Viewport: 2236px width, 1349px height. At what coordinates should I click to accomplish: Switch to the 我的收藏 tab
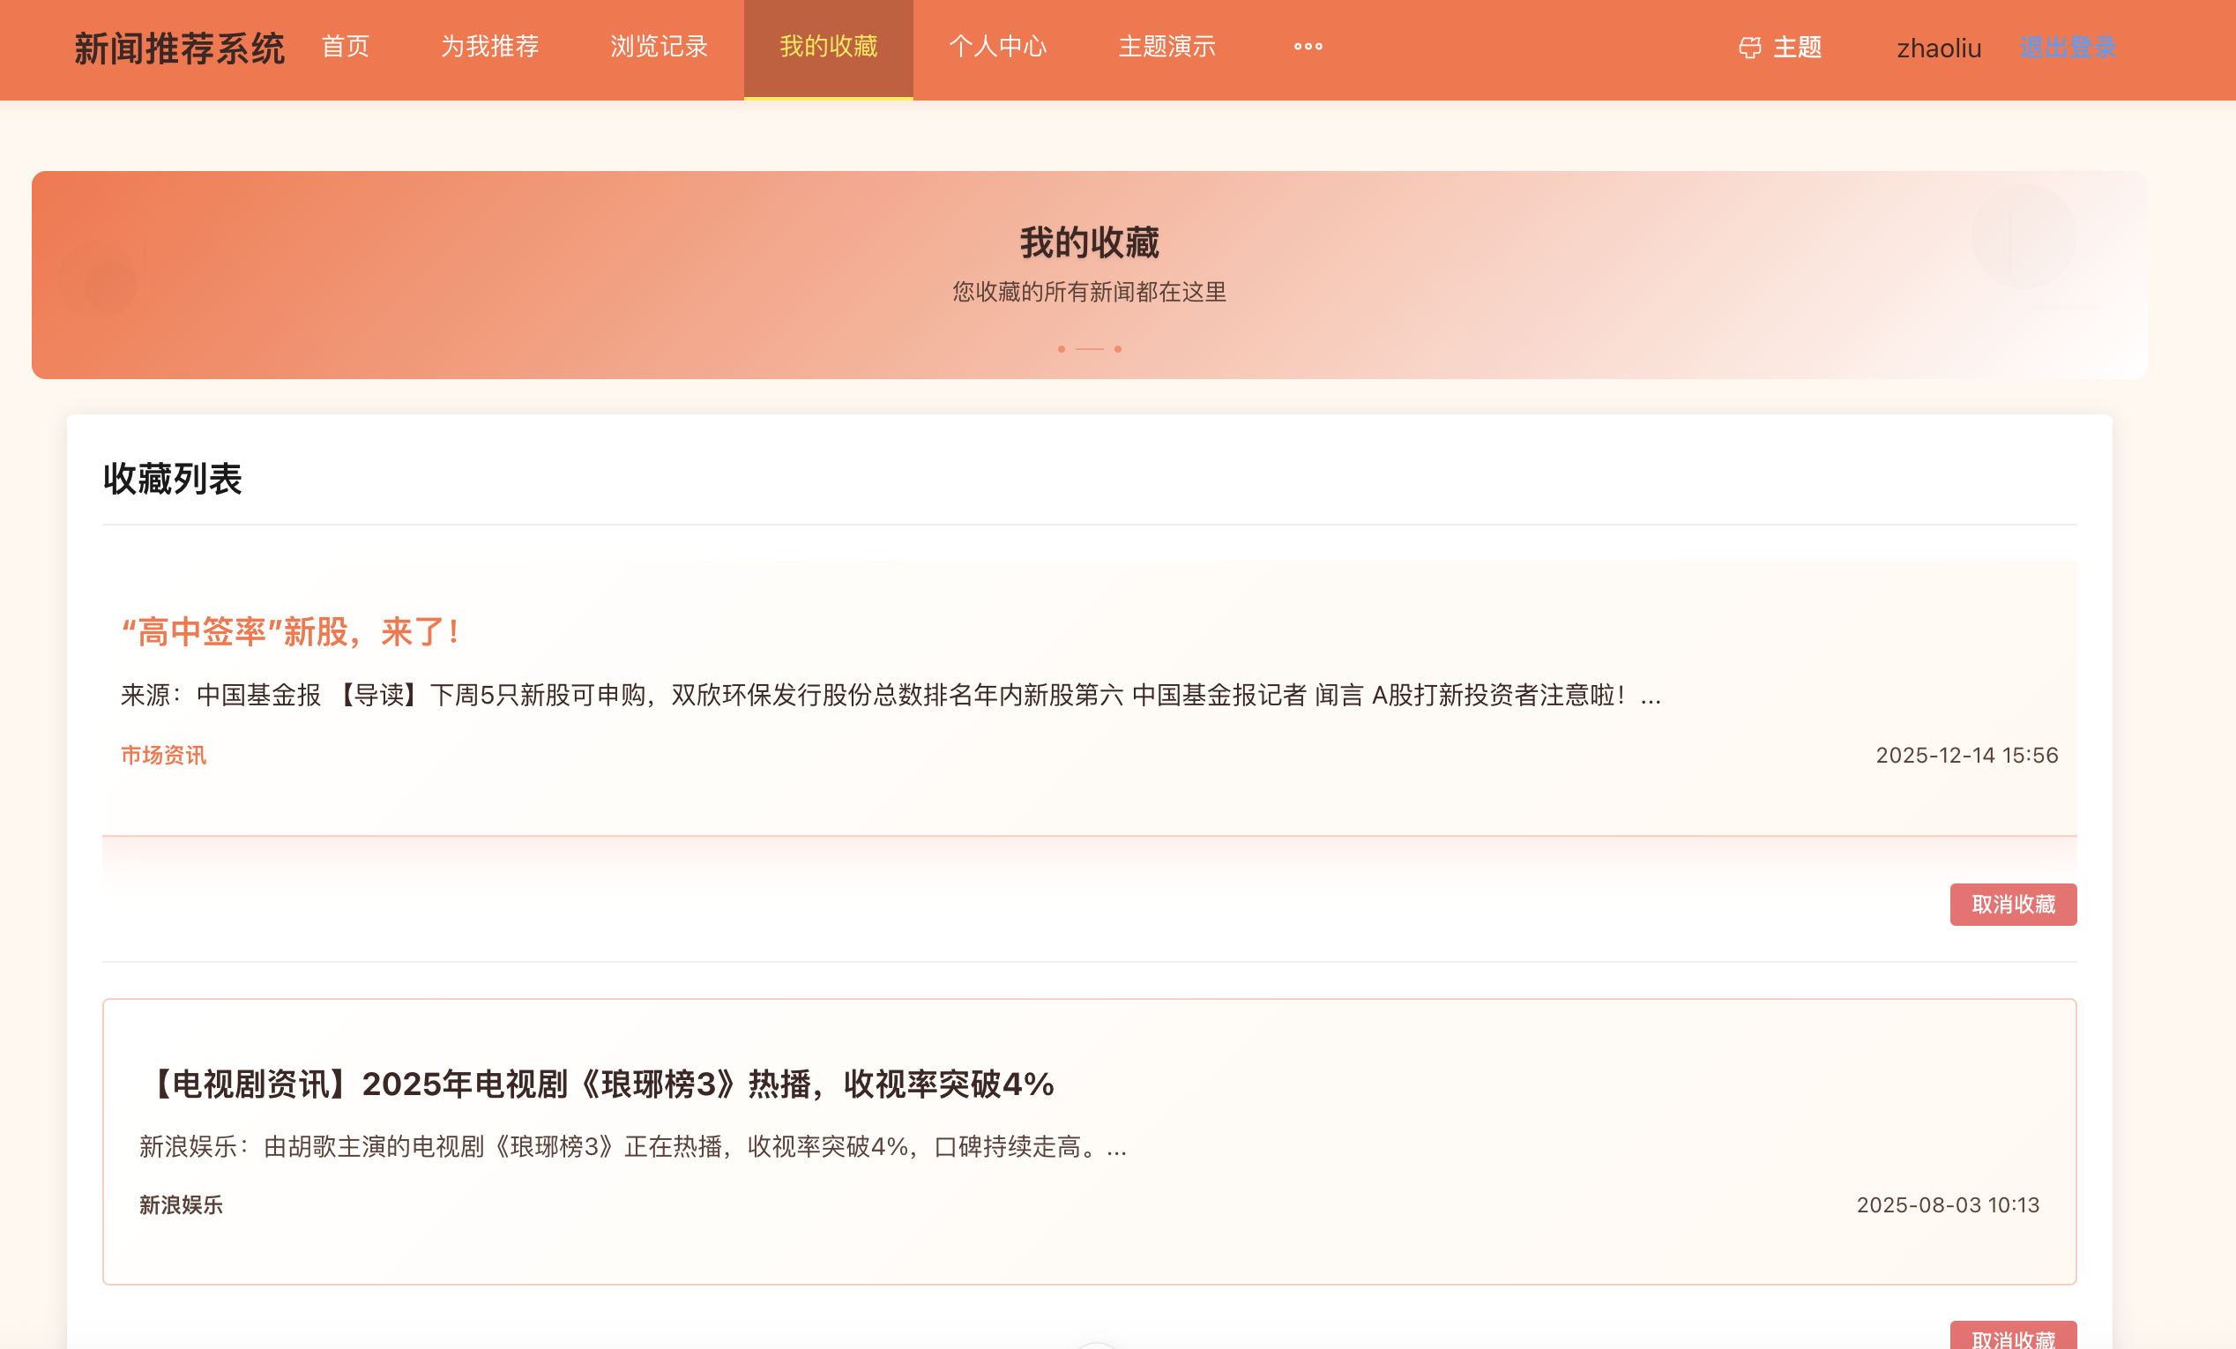coord(828,49)
